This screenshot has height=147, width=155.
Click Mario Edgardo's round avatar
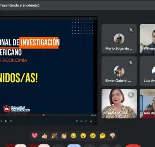pos(119,39)
